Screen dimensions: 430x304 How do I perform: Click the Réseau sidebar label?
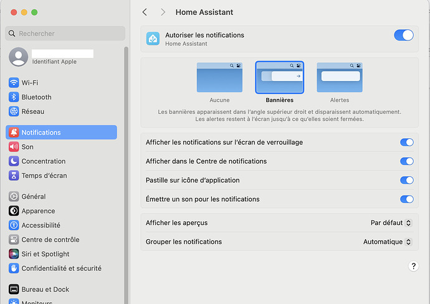click(33, 112)
